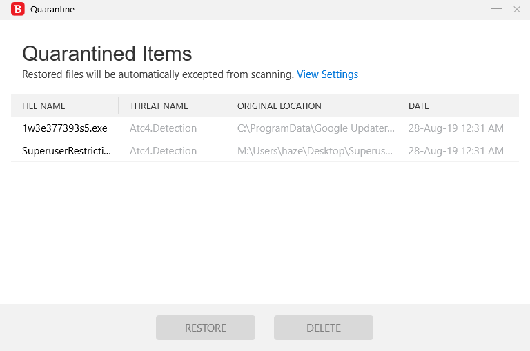
Task: Sort by THREAT NAME column header
Action: point(159,106)
